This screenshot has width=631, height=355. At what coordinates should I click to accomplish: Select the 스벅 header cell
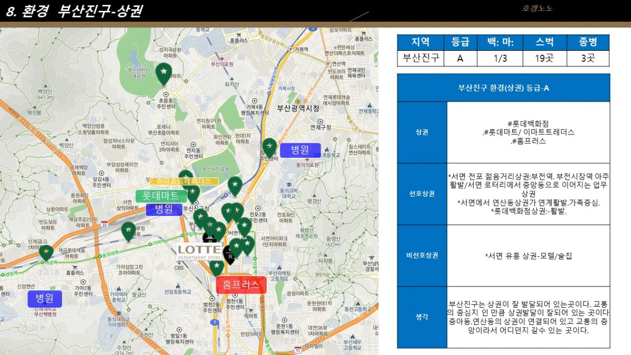tap(544, 42)
